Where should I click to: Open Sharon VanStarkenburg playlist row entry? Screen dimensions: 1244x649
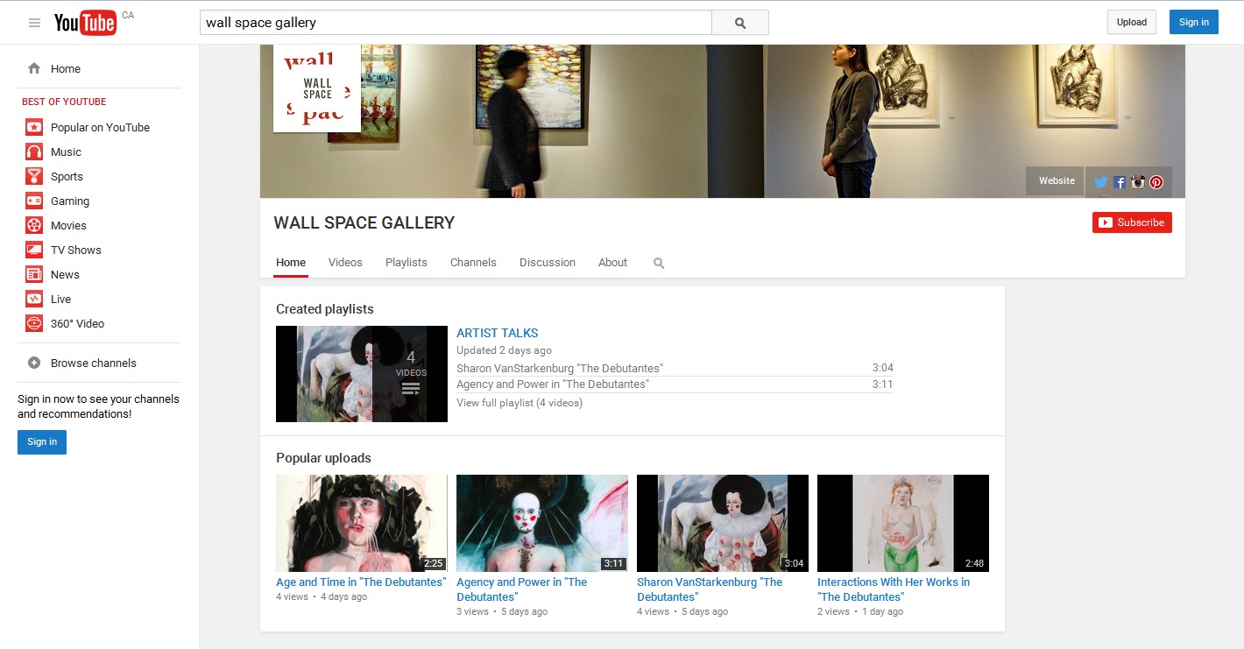[x=675, y=368]
